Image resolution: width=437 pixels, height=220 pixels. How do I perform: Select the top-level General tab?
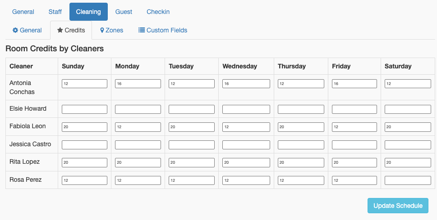tap(23, 12)
